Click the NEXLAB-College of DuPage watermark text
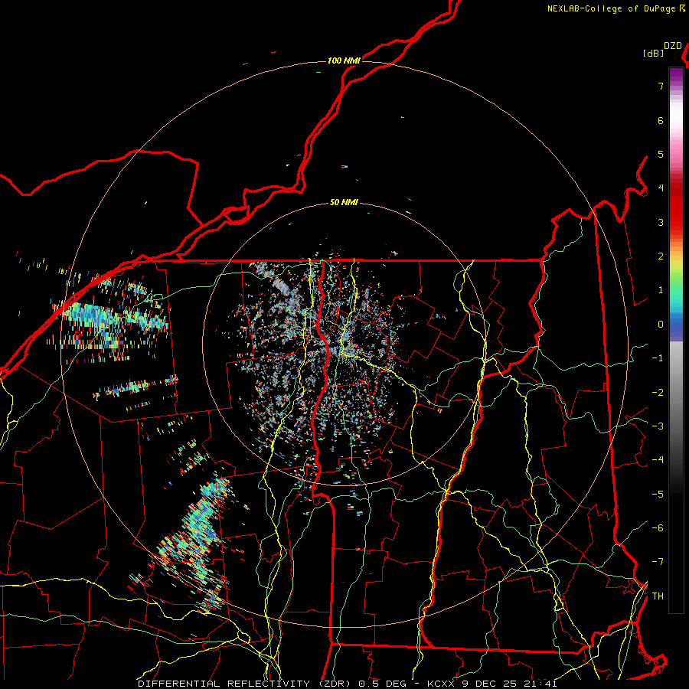 click(611, 8)
